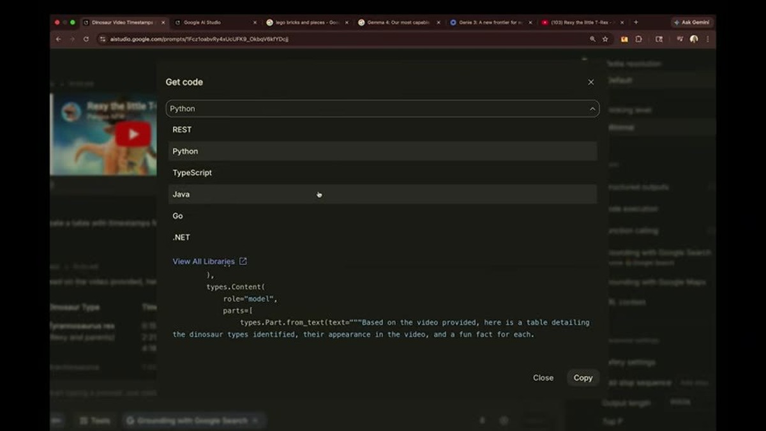Open the Ask Gemini button
This screenshot has height=431, width=766.
click(691, 22)
